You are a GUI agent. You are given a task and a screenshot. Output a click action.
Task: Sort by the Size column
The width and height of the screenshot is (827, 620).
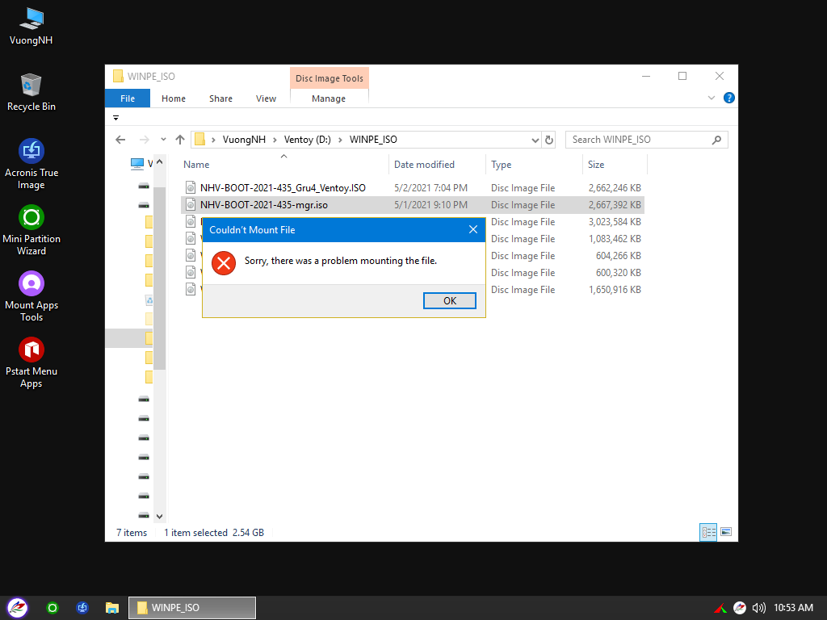[x=596, y=165]
